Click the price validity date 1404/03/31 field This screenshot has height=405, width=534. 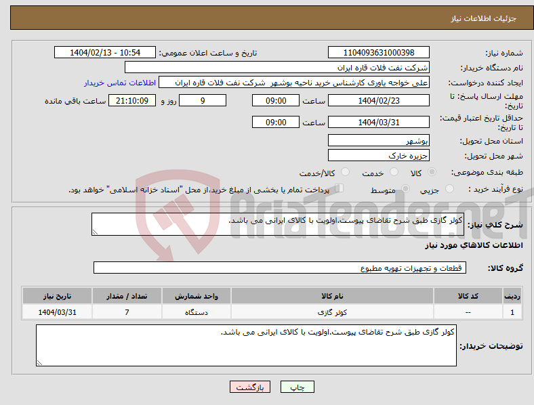coord(378,122)
